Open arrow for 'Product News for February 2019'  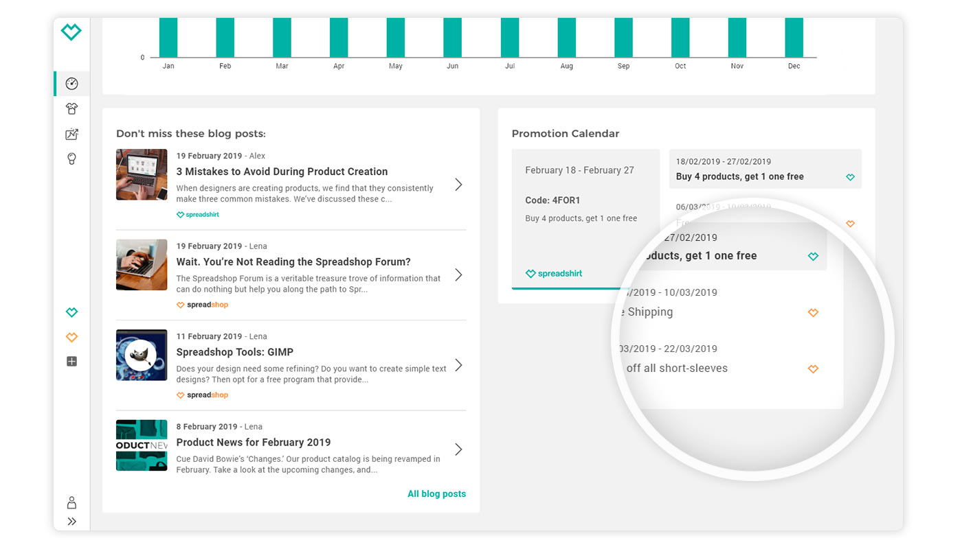458,449
